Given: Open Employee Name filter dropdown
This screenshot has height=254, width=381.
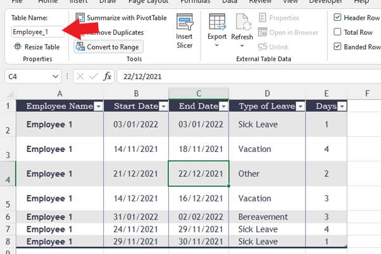Looking at the screenshot, I should [98, 106].
